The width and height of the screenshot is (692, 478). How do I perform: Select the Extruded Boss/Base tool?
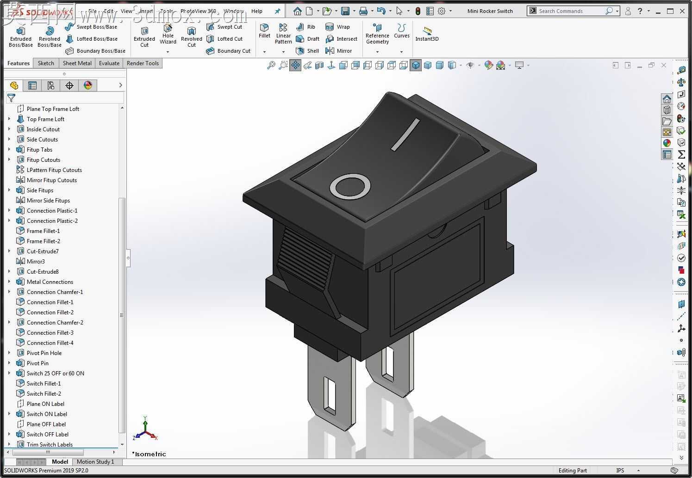point(21,37)
